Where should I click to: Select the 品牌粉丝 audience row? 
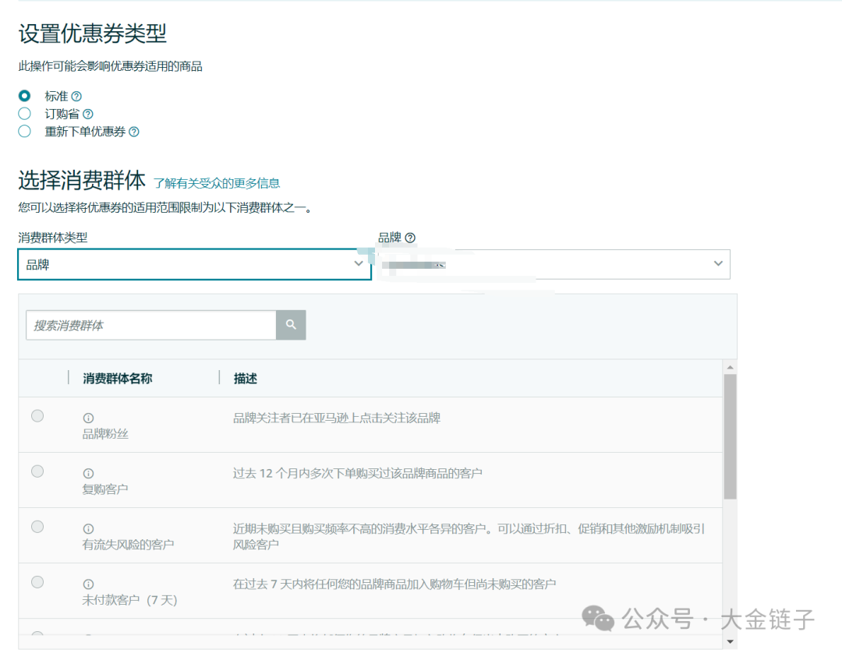37,415
